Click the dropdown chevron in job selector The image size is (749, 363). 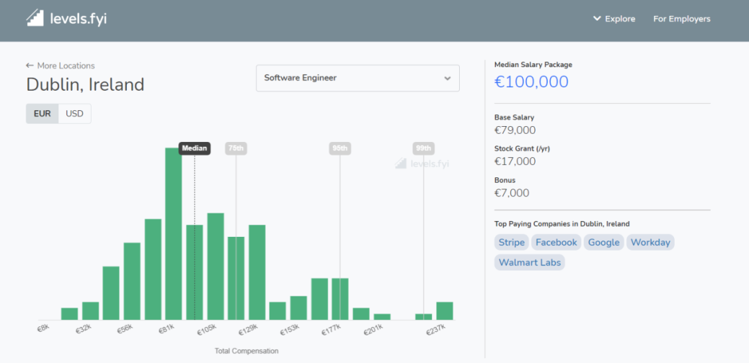tap(447, 78)
